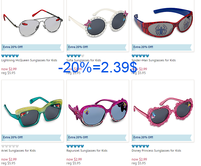Click the Ariel Sunglasses for Kids title
Viewport: 201px width, 166px height.
[18, 151]
